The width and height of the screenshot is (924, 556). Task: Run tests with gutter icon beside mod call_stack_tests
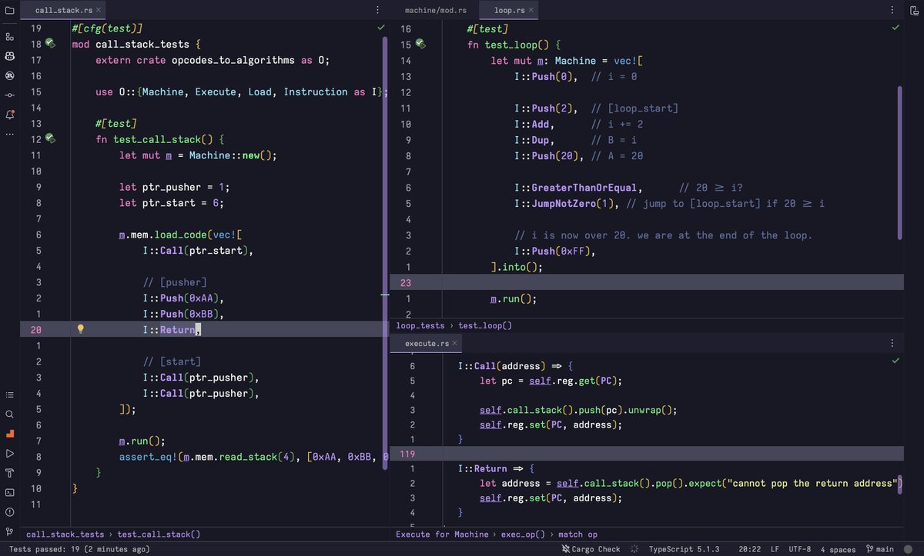50,44
